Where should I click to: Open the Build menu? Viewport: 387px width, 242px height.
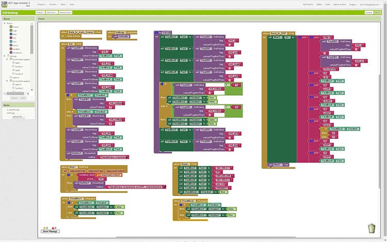(63, 4)
